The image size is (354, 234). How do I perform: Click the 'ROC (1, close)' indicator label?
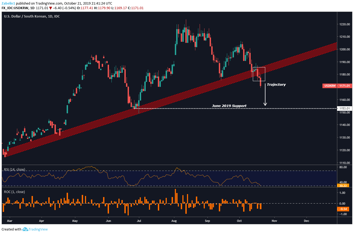(x=14, y=192)
